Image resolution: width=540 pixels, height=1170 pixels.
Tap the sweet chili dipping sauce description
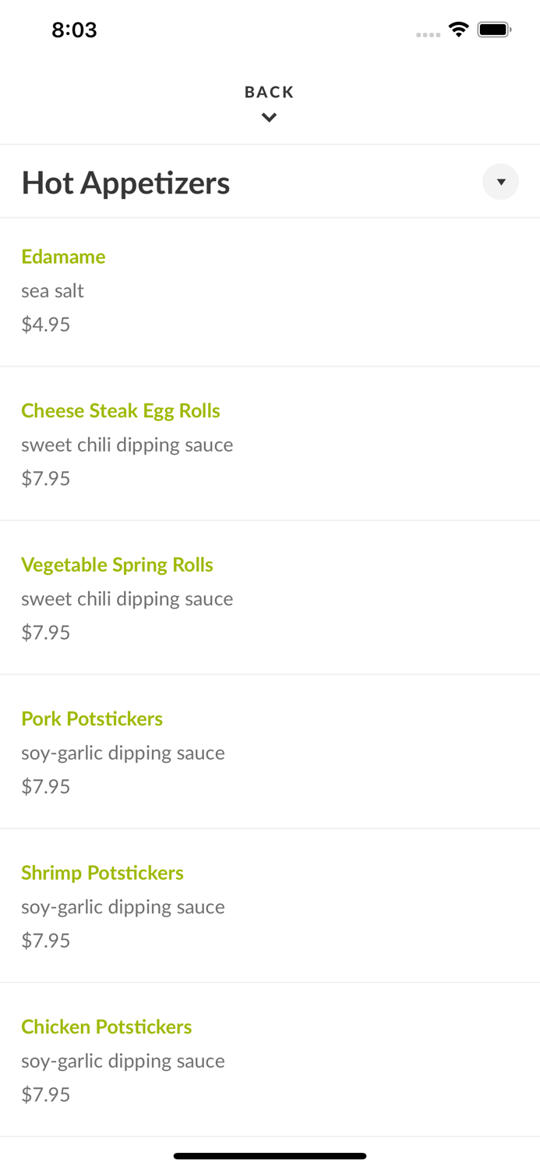point(127,445)
